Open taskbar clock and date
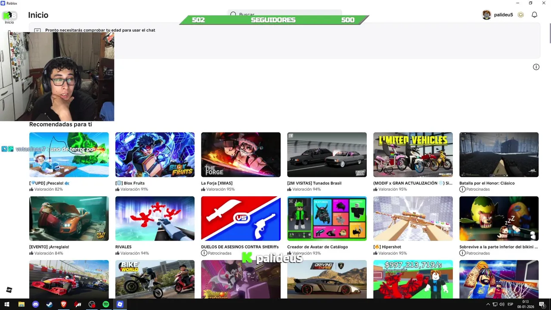 point(526,304)
